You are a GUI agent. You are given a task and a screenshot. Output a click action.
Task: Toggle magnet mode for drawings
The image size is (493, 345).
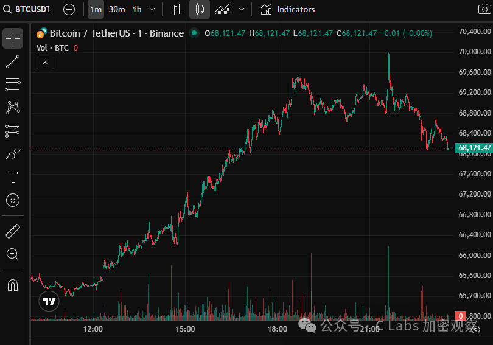tap(13, 285)
